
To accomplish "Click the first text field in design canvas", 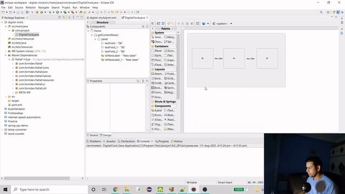I will click(203, 59).
